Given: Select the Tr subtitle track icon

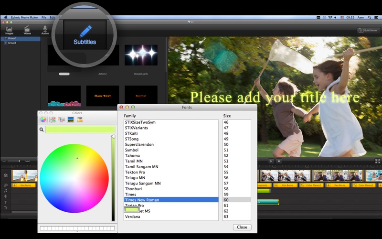Looking at the screenshot, I should pyautogui.click(x=6, y=207).
